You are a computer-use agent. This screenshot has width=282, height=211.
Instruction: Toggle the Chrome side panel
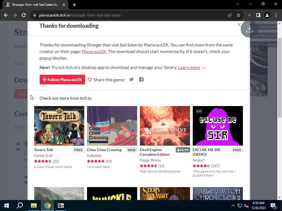pyautogui.click(x=258, y=15)
